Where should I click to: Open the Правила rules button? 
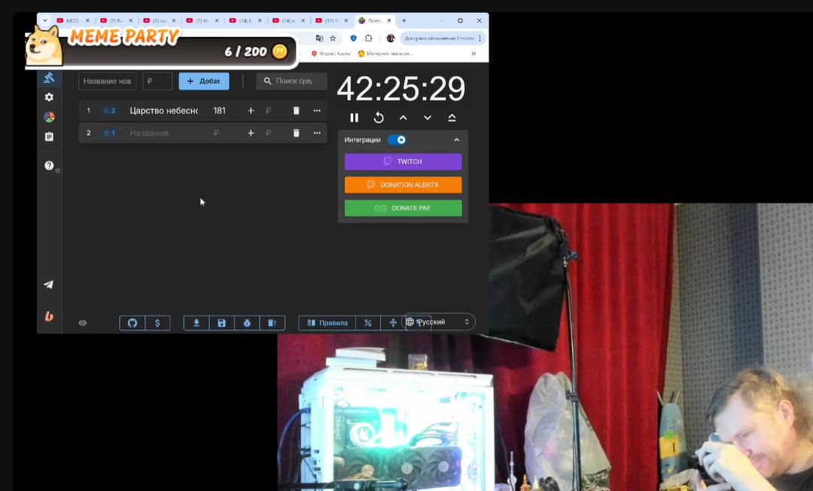327,323
